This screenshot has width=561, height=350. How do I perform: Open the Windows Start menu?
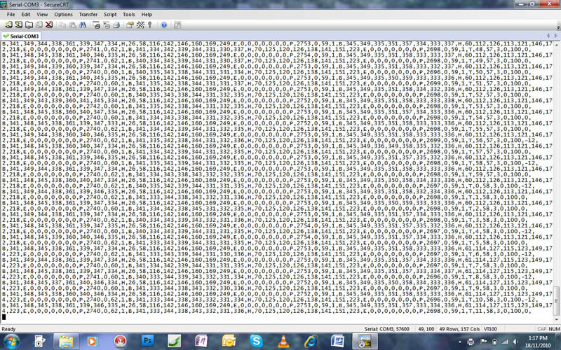[11, 342]
